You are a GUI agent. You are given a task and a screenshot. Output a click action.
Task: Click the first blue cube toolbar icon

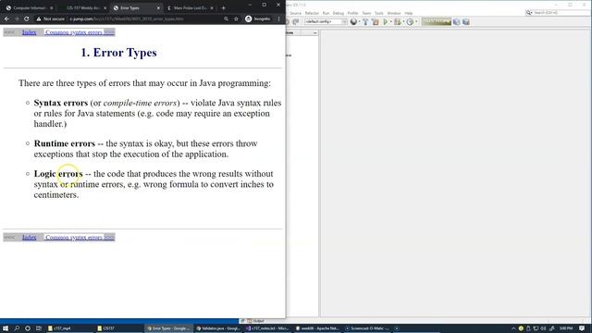click(456, 22)
